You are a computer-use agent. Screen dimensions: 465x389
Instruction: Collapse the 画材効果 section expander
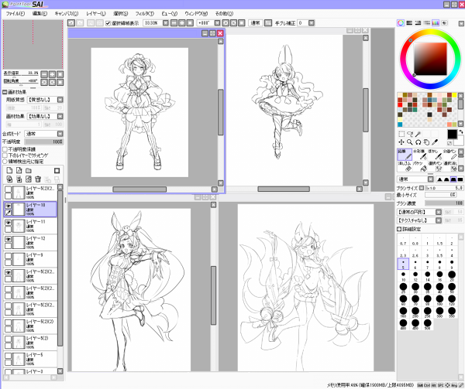5,92
